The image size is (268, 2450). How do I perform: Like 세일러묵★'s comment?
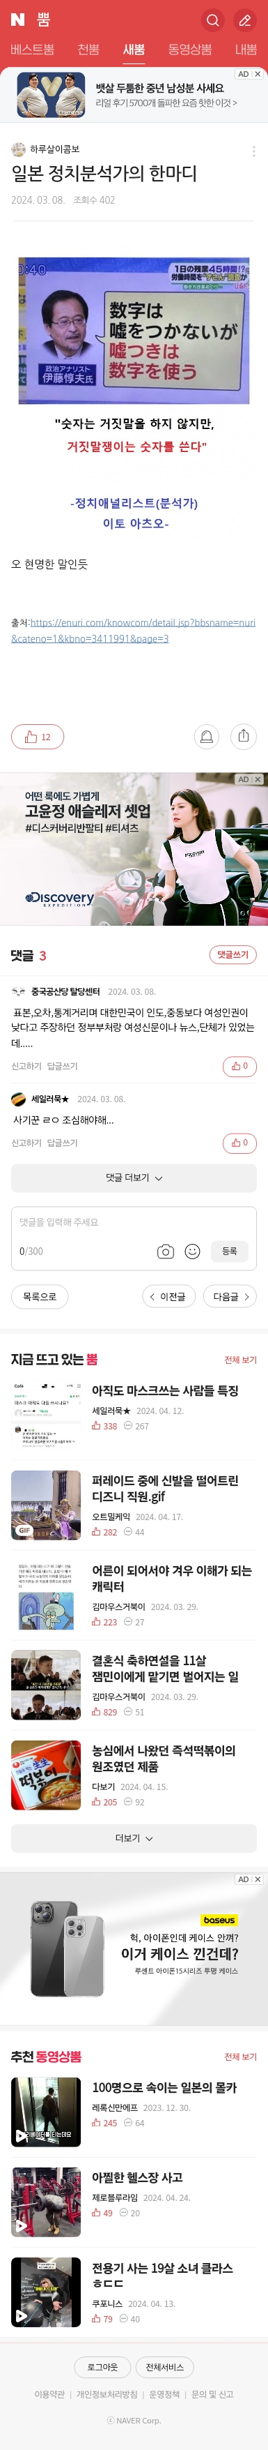coord(239,1142)
